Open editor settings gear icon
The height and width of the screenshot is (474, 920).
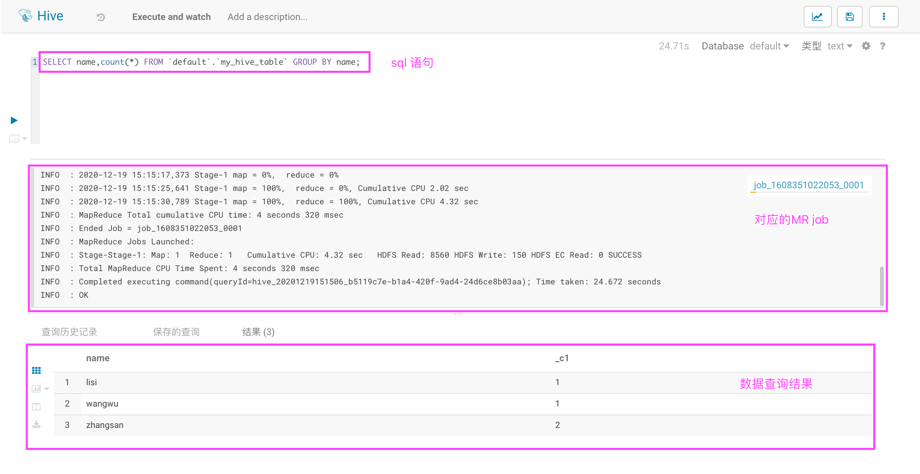pos(866,46)
